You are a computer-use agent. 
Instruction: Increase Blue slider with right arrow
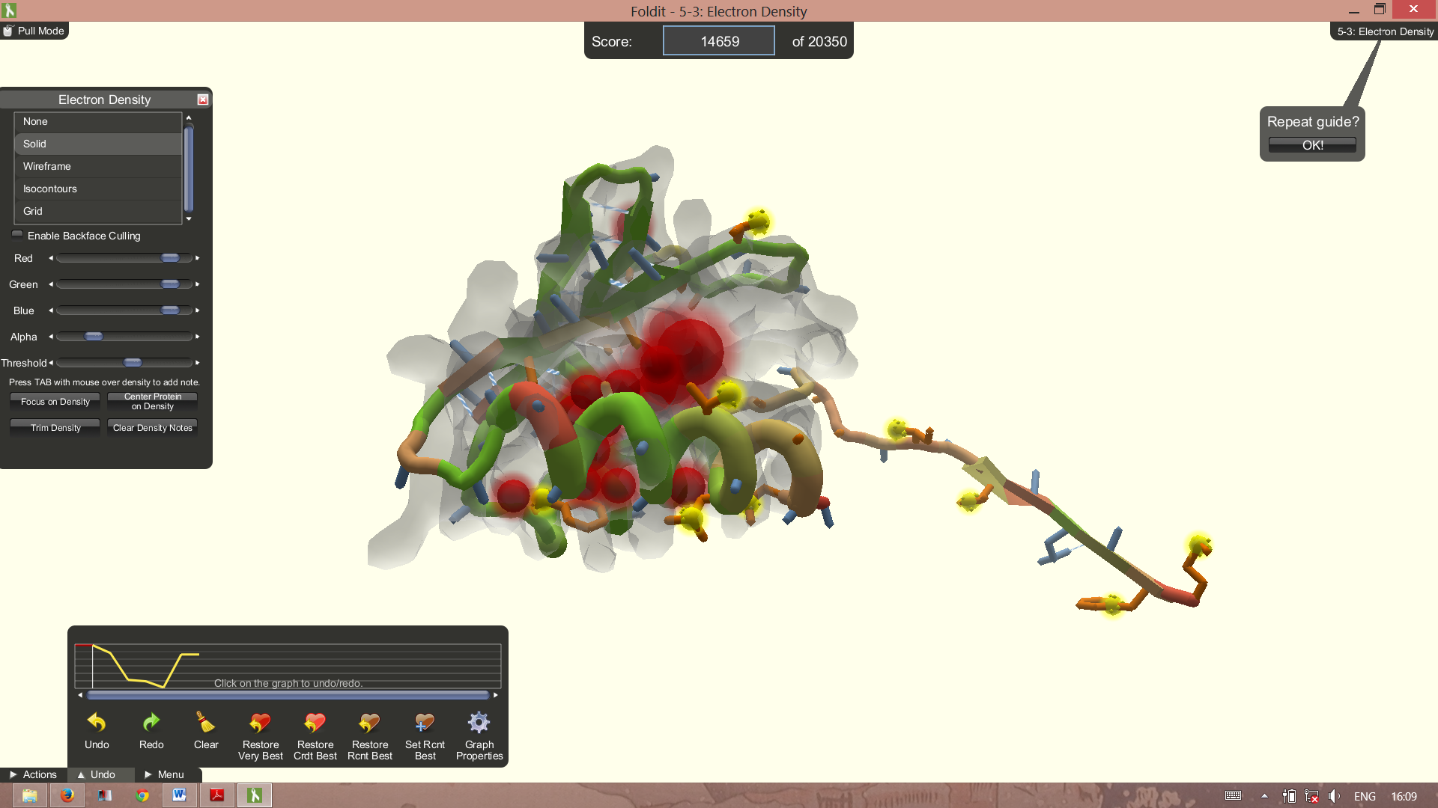198,310
